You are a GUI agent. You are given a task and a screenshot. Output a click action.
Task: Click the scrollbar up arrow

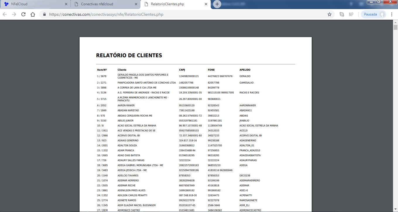click(395, 22)
